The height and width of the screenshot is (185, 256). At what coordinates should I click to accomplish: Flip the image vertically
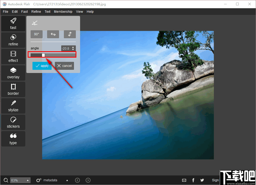pyautogui.click(x=70, y=34)
